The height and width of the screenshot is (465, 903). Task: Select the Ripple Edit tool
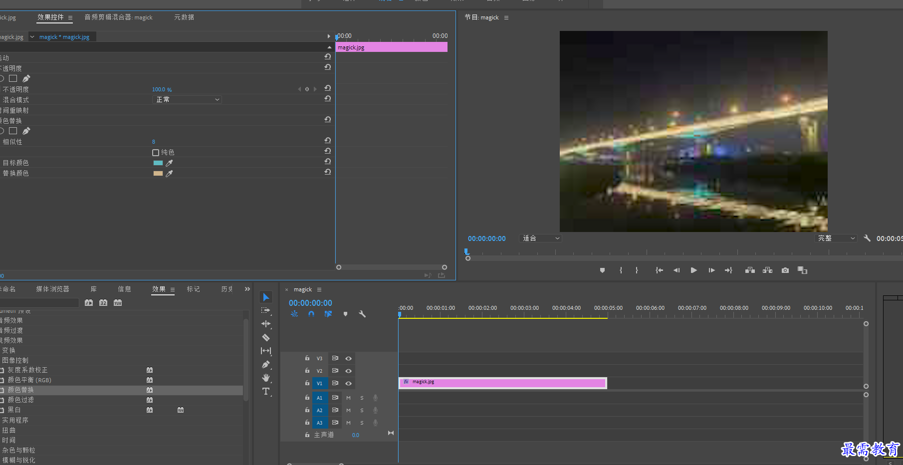pos(266,324)
